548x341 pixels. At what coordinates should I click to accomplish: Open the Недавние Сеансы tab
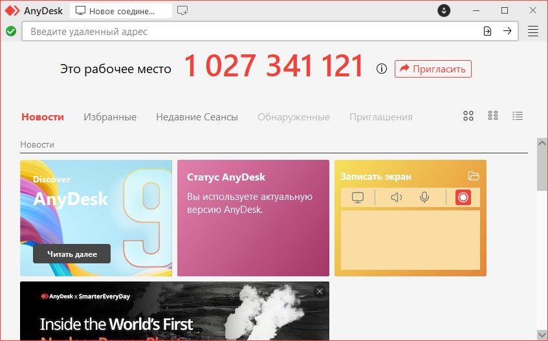197,116
